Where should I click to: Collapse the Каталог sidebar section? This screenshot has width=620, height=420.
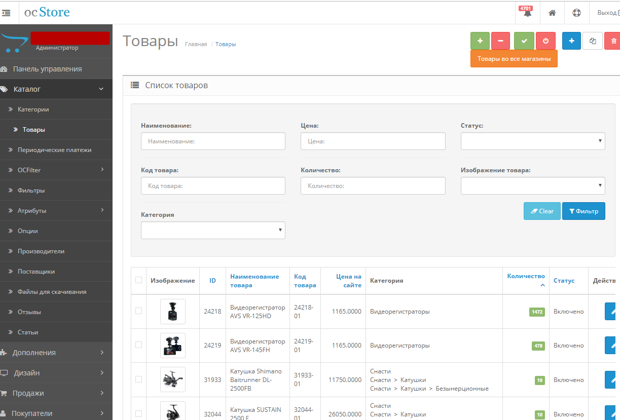click(x=101, y=89)
